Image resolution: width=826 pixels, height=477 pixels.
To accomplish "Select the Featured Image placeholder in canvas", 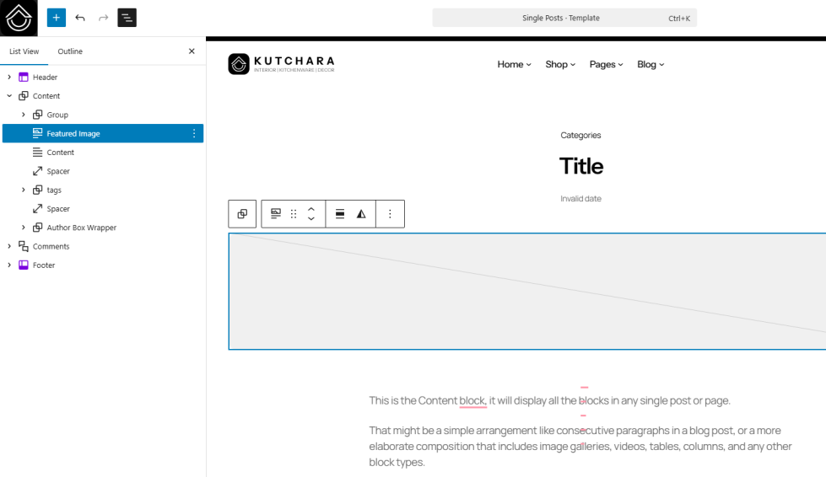I will pos(527,292).
